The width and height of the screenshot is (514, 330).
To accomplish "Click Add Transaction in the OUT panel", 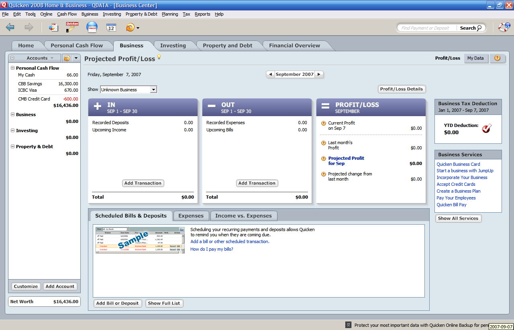I will point(257,183).
